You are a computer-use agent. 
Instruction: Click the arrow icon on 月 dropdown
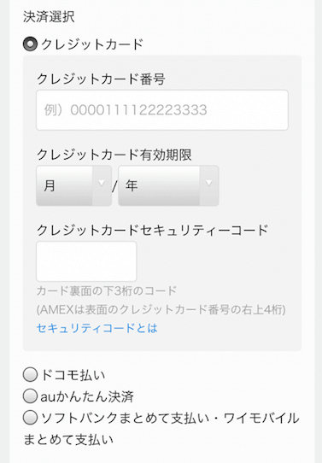coord(102,184)
